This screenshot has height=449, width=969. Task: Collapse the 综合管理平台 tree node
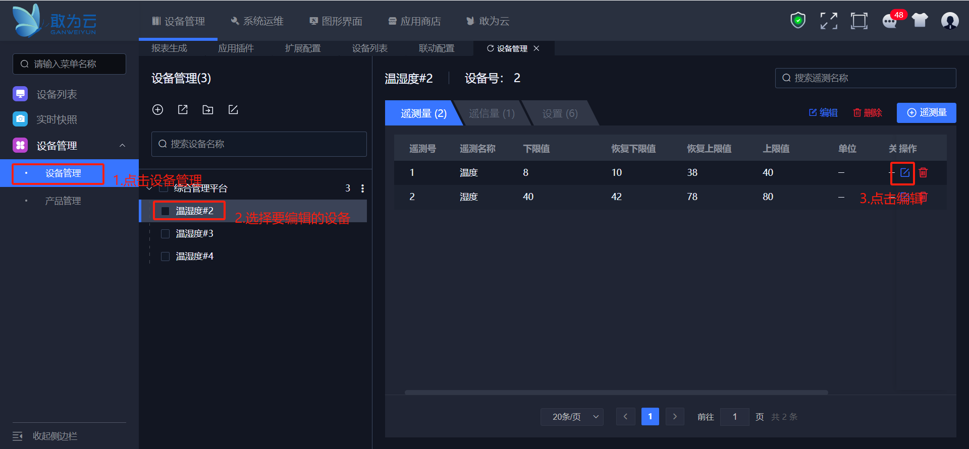click(149, 189)
